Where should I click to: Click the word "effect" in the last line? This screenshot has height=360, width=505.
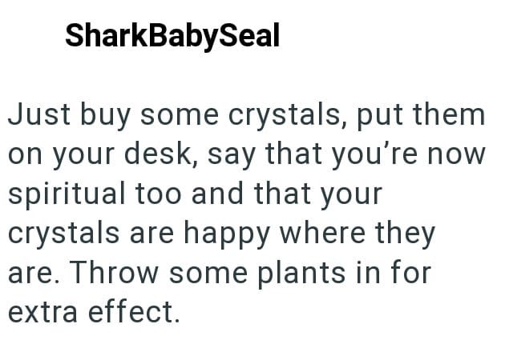tap(137, 310)
